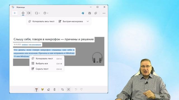Open image in Paint colorful icon
Screen dimensions: 179x100
(x=83, y=13)
